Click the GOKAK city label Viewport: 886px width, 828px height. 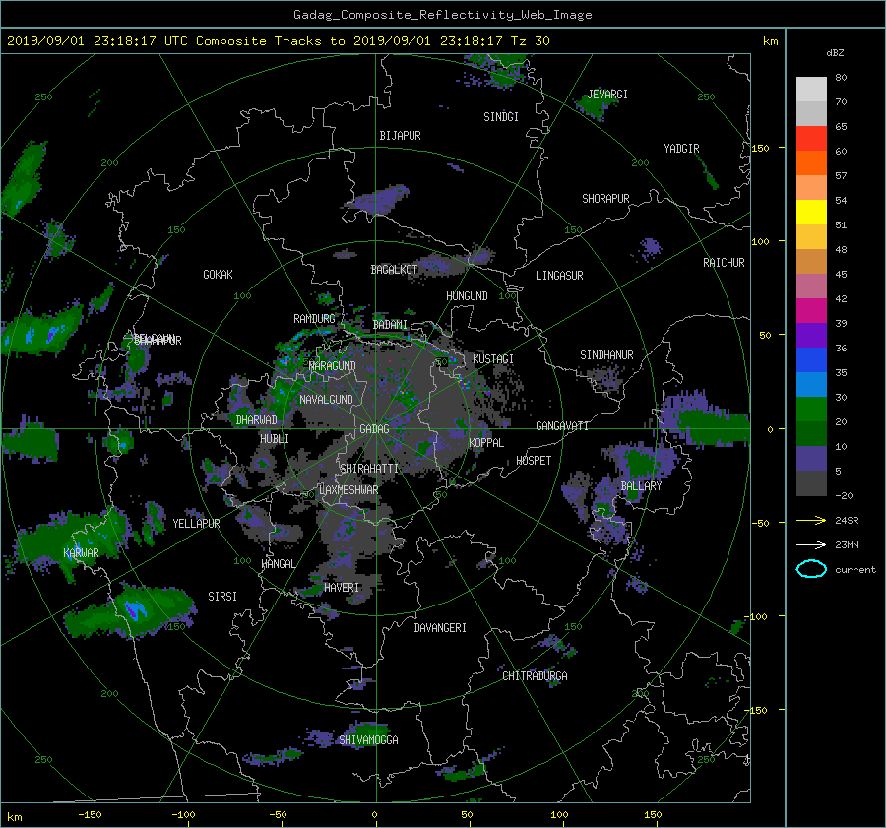[x=218, y=275]
